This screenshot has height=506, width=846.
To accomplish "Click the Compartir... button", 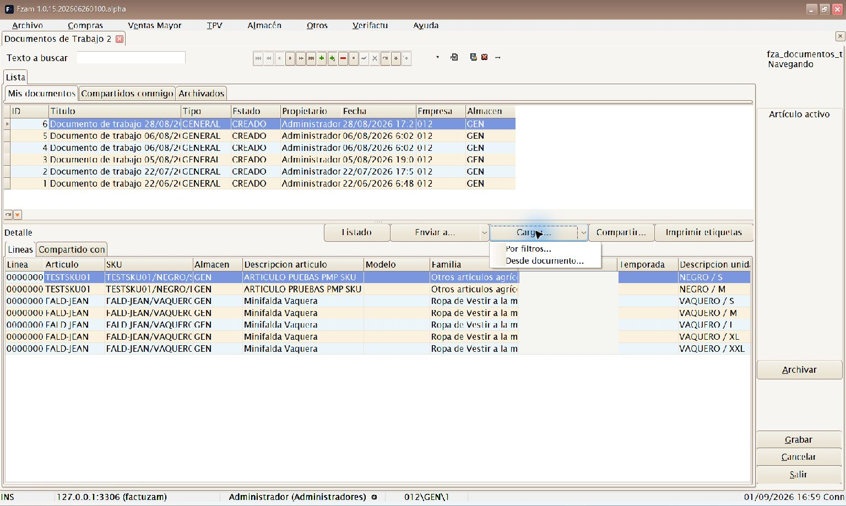I will [621, 232].
